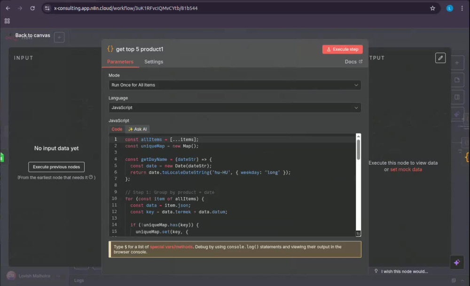Open the Docs link
The image size is (470, 286).
353,62
